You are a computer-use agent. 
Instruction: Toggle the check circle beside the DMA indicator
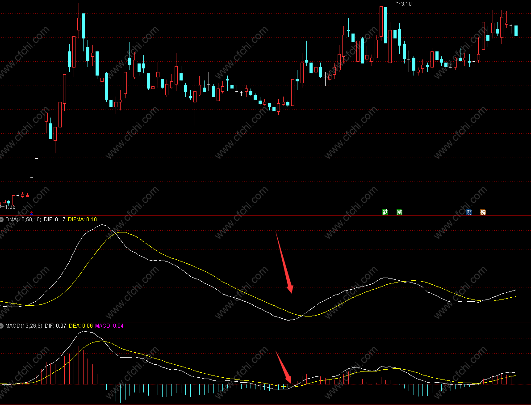(x=2, y=219)
